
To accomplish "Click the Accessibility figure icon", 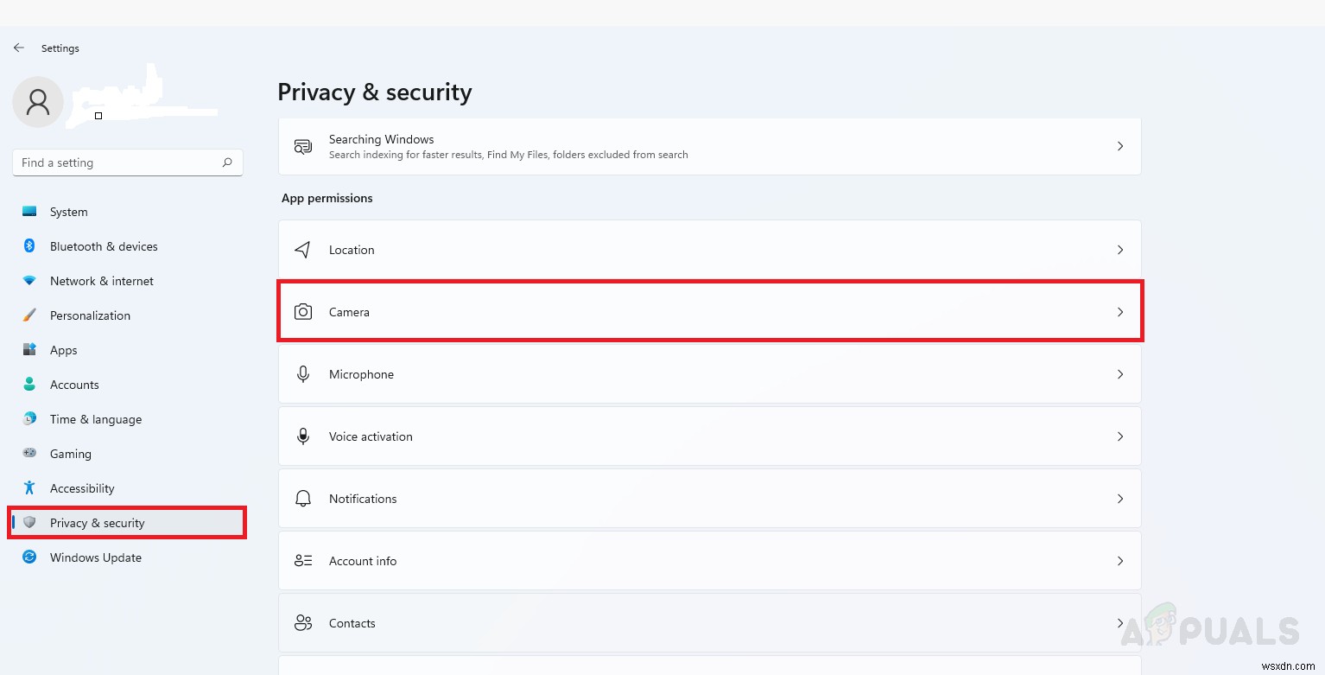I will (x=29, y=488).
